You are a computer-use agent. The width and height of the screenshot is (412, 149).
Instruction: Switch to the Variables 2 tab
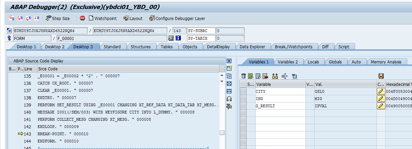[x=288, y=62]
